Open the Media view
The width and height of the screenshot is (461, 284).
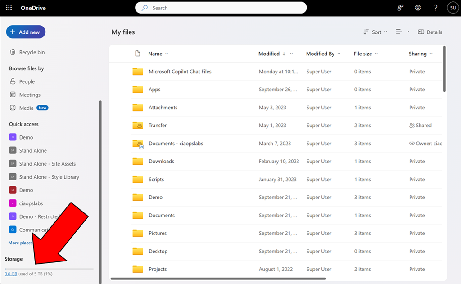coord(26,108)
